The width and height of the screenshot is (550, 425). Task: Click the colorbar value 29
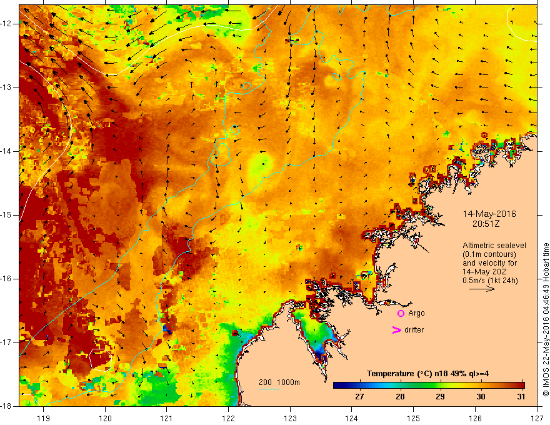pos(440,397)
